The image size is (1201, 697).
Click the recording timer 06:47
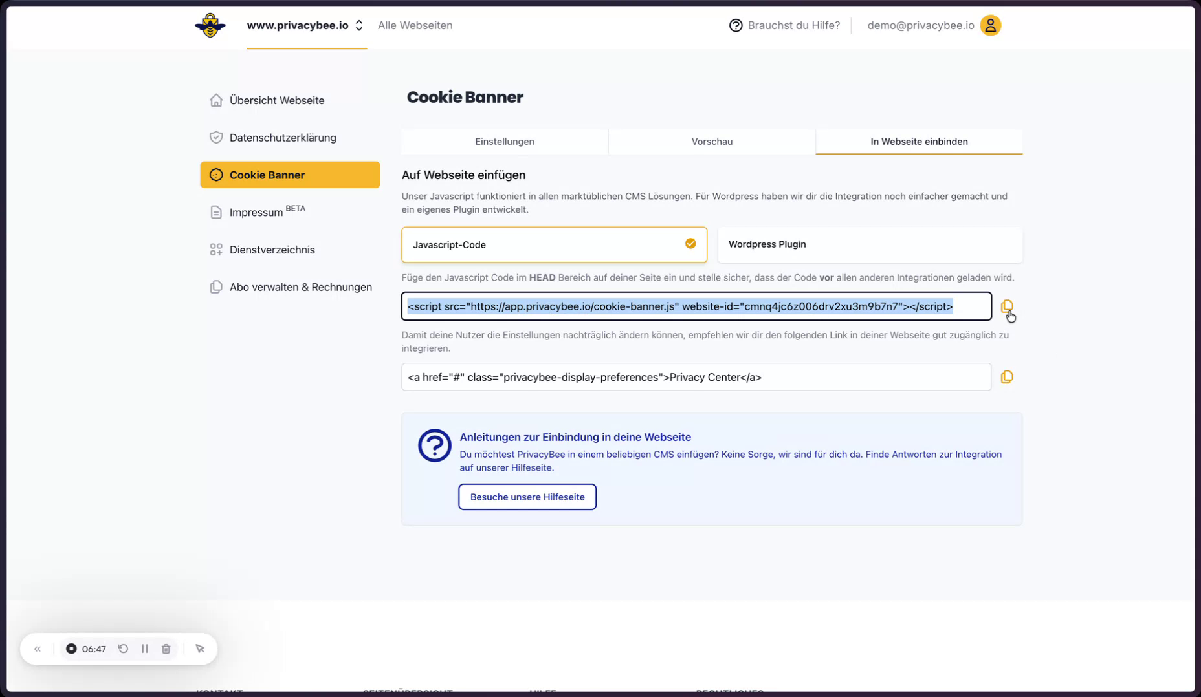pyautogui.click(x=94, y=649)
